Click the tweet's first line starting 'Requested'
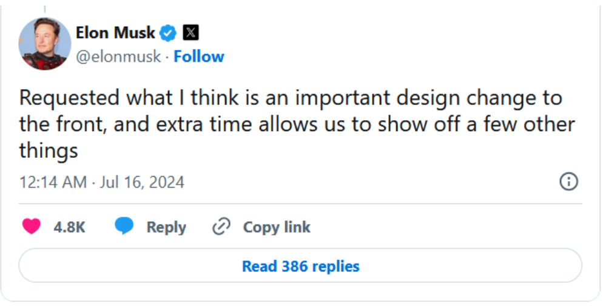Viewport: 603px width, 306px height. (x=291, y=98)
